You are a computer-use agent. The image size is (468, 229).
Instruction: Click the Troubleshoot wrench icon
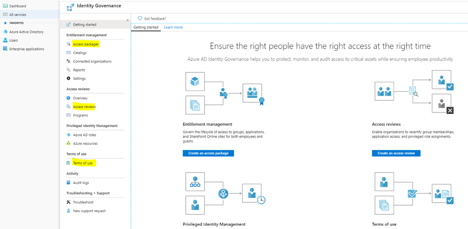(x=68, y=202)
